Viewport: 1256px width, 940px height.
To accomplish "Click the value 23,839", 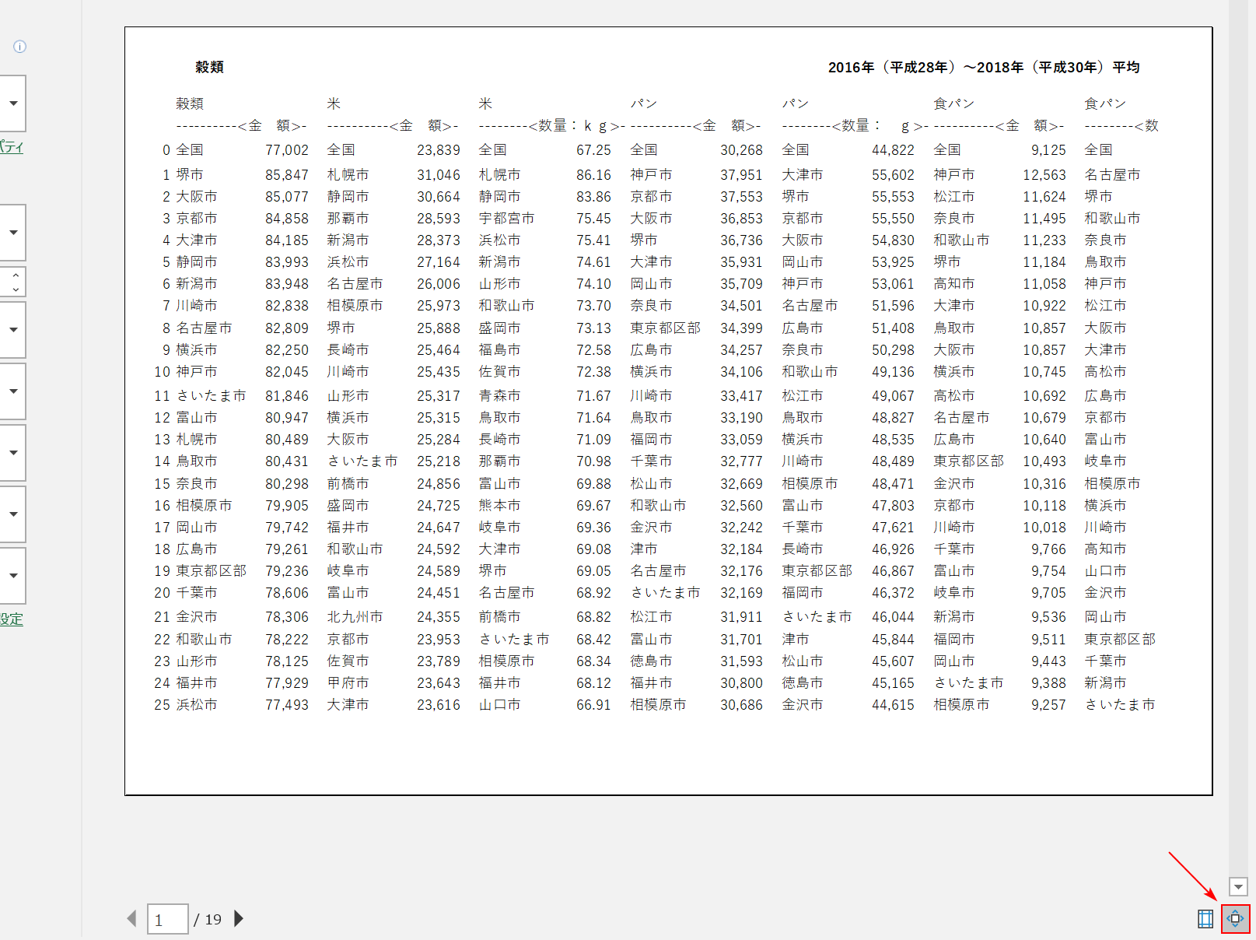I will click(439, 150).
